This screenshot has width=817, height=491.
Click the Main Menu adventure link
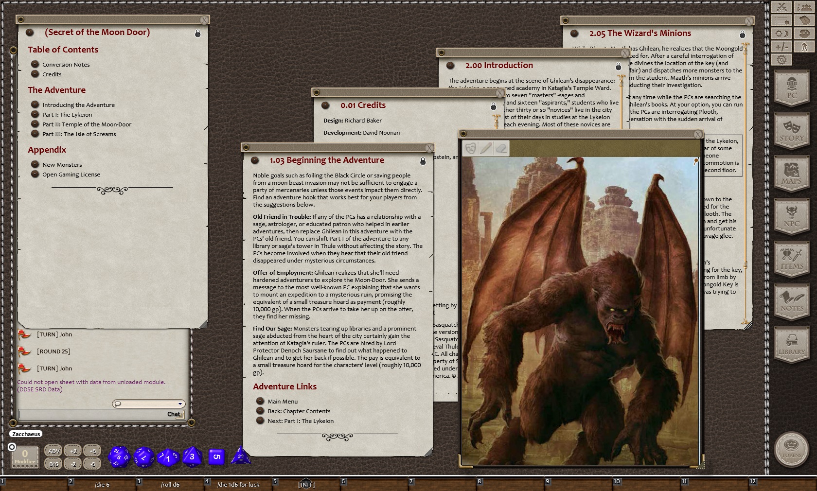pyautogui.click(x=282, y=402)
